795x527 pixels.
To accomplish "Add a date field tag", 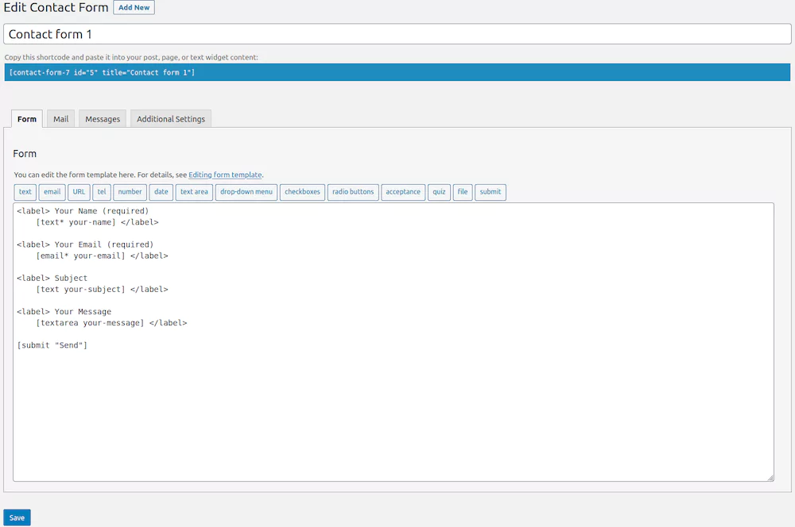I will 161,192.
